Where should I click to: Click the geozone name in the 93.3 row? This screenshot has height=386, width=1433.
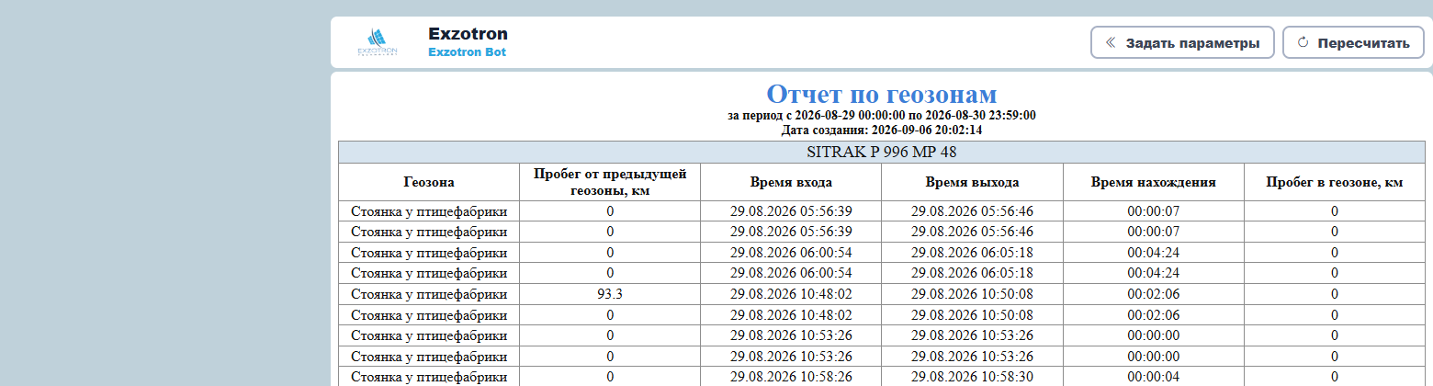429,294
